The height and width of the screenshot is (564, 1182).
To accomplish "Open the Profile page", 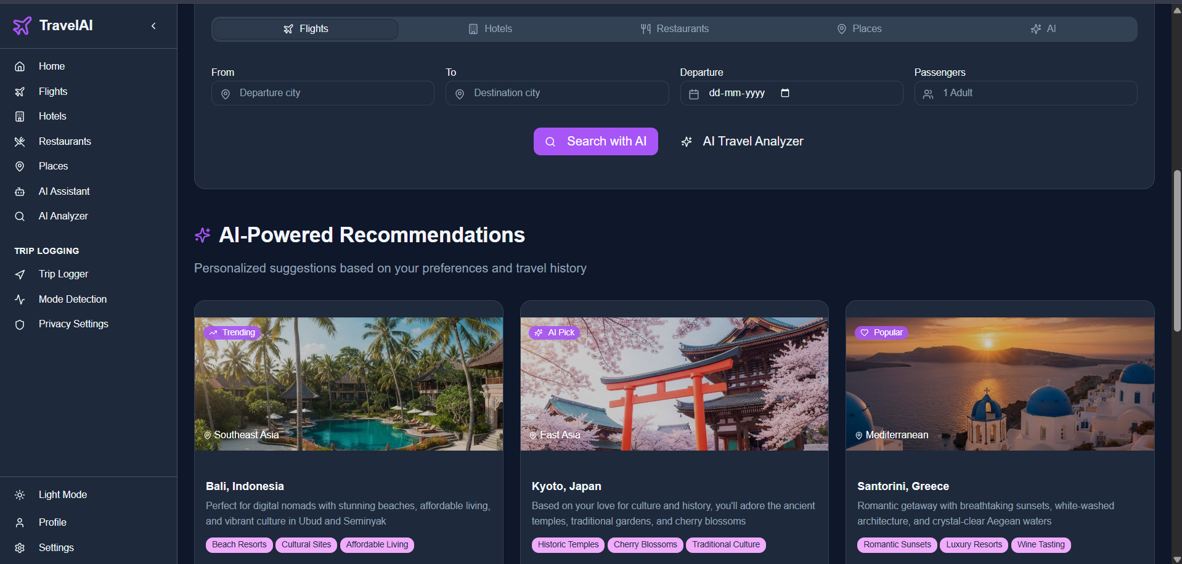I will (88, 522).
